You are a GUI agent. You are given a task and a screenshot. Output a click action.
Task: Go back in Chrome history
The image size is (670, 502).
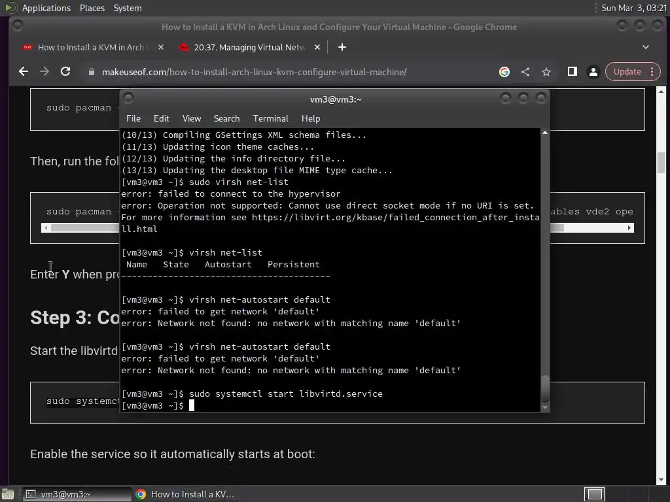pos(24,72)
